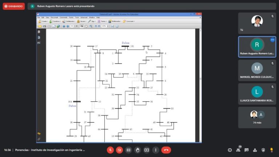This screenshot has width=279, height=157.
Task: Click the GRABANDO recording indicator
Action: (13, 6)
